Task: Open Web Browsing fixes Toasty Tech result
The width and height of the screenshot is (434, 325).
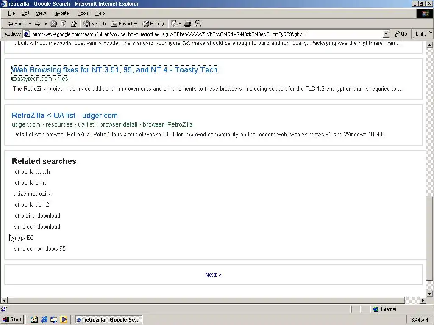Action: point(114,70)
